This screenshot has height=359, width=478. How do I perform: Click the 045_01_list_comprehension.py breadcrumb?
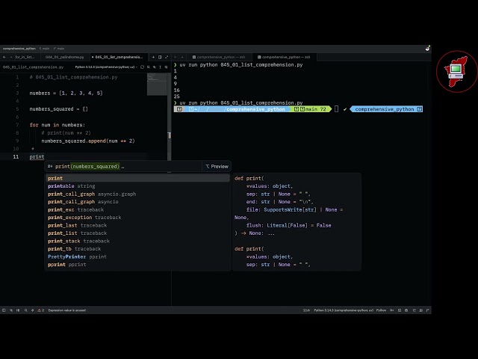click(x=33, y=67)
